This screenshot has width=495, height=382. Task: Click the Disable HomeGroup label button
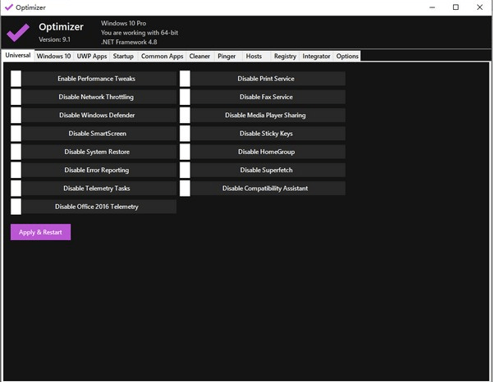268,152
